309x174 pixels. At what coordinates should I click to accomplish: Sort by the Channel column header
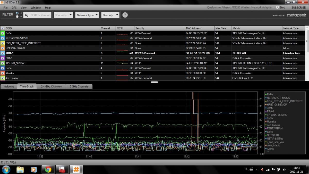108,28
